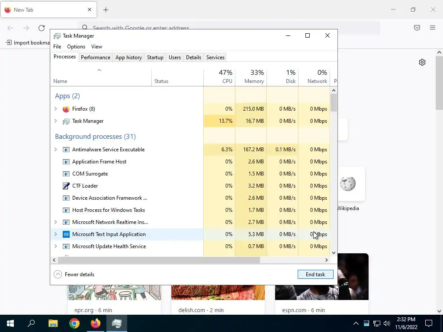
Task: Open Save to Pocket icon in Firefox
Action: [x=417, y=28]
